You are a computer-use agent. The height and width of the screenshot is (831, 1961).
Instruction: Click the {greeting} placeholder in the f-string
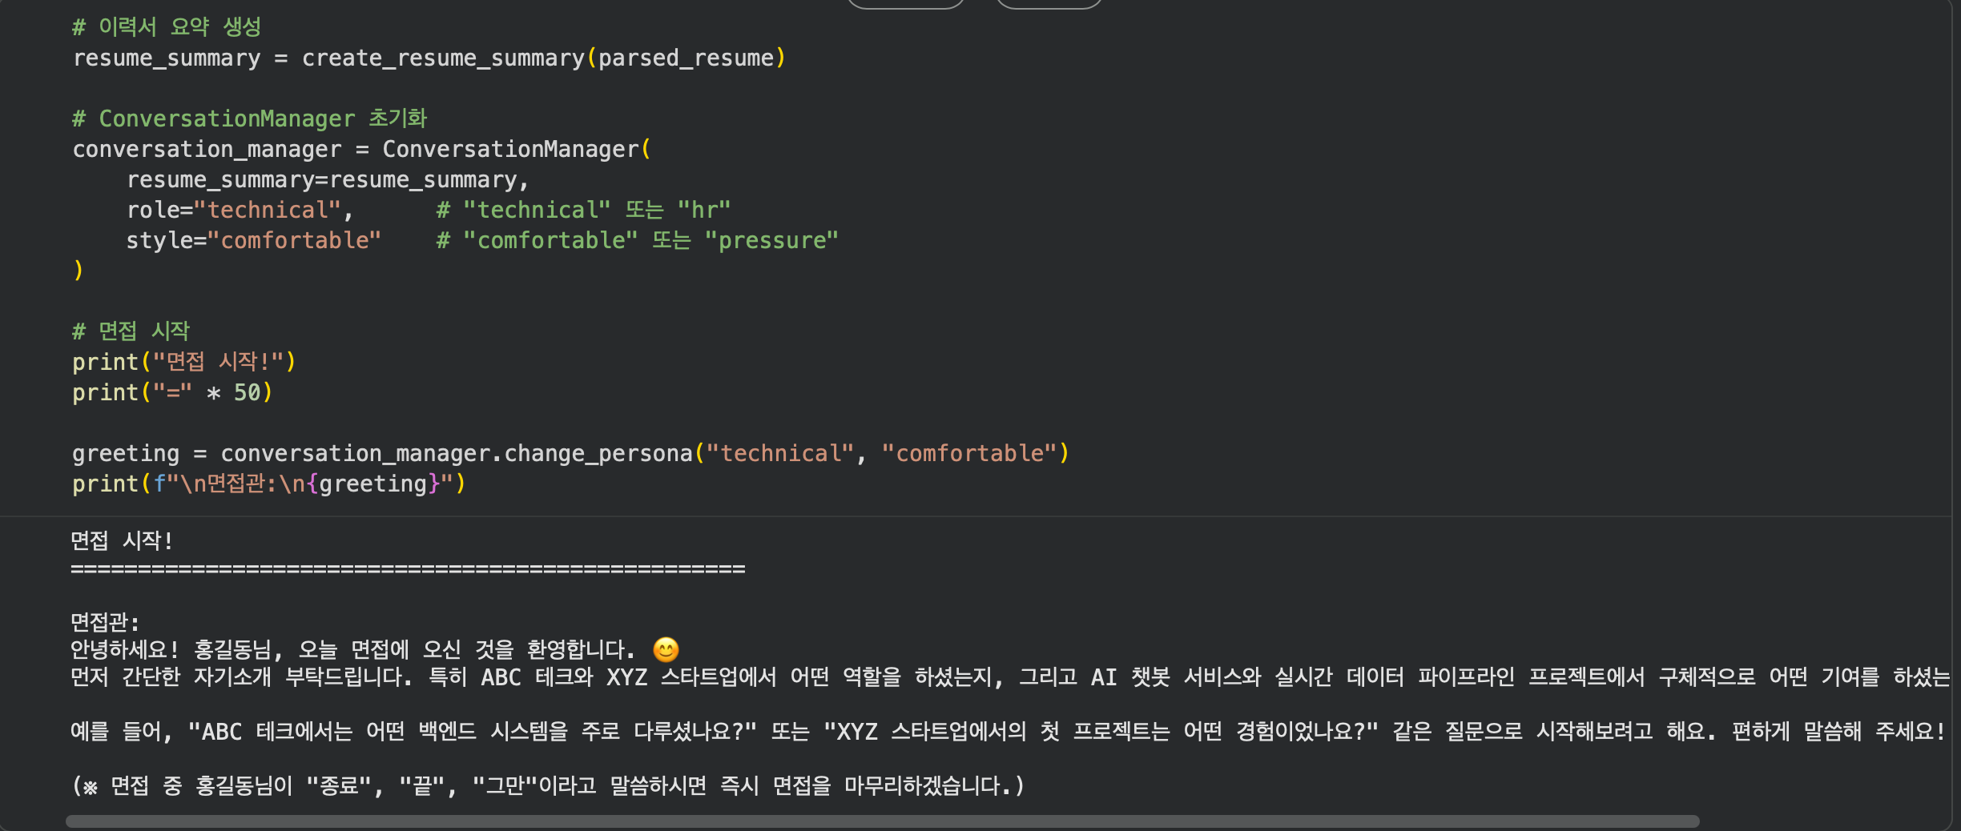pos(371,483)
